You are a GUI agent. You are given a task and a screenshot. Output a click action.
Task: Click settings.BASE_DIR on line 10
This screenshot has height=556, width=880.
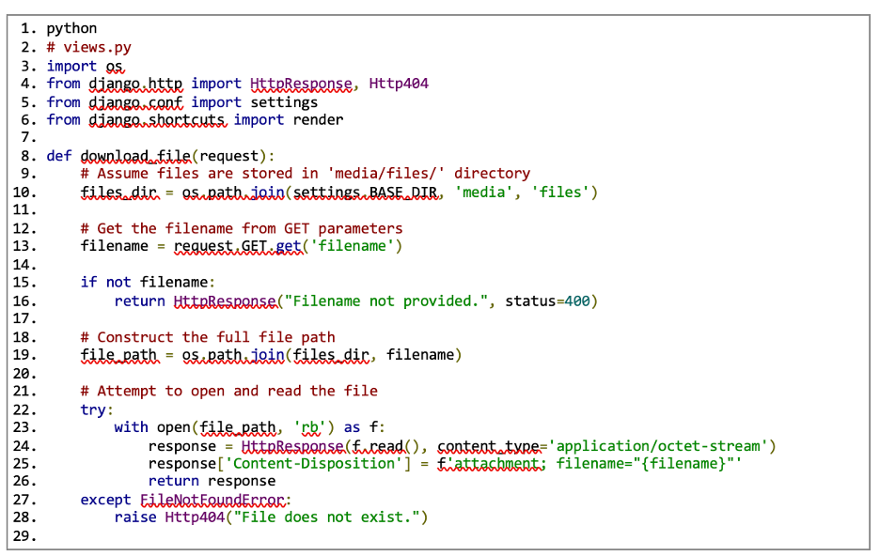tap(365, 193)
